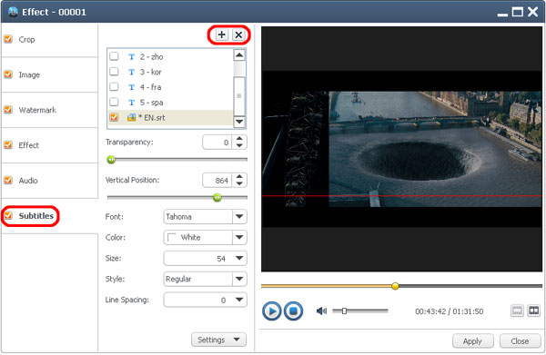The width and height of the screenshot is (546, 355).
Task: Enable the 5 - spa subtitle checkbox
Action: point(114,102)
